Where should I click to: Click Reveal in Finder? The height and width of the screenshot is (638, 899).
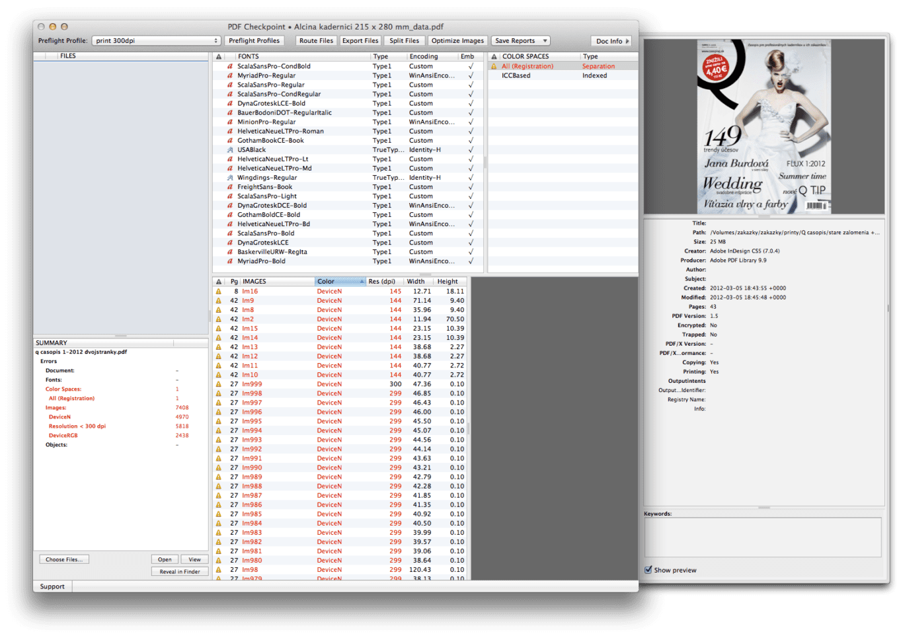(x=179, y=571)
